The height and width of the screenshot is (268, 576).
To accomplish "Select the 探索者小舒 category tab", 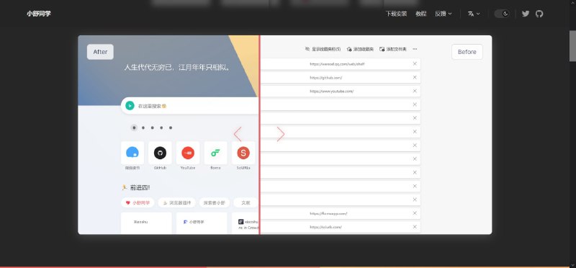I will point(214,202).
